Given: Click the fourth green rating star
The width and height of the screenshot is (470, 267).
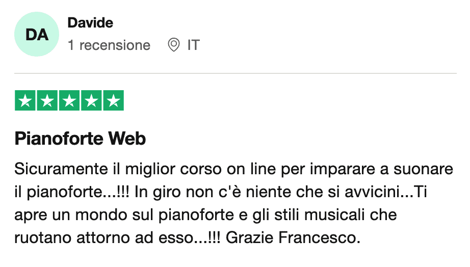Looking at the screenshot, I should click(91, 100).
